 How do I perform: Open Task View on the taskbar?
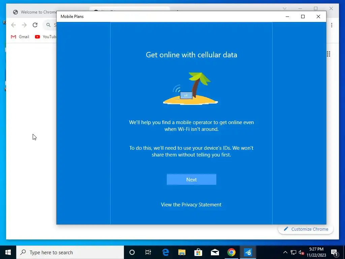click(148, 252)
